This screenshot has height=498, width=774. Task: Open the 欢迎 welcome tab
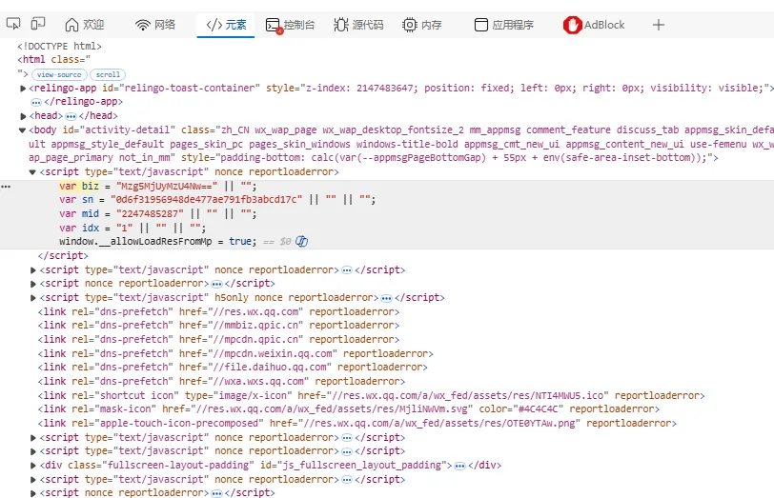pyautogui.click(x=85, y=25)
